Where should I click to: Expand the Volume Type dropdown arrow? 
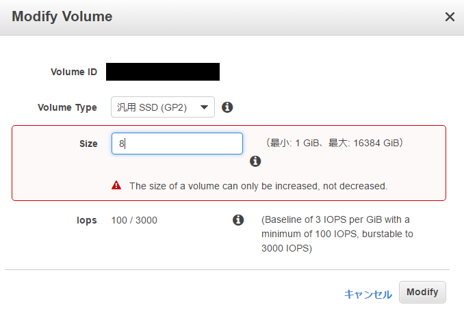pos(204,107)
